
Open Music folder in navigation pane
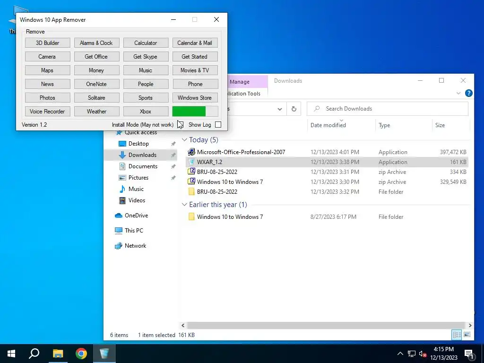point(136,189)
